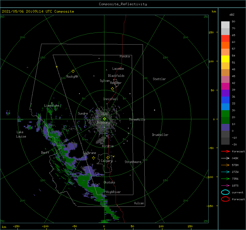Click the HighRiver city label
Viewport: 246px width, 230px height.
tap(113, 192)
